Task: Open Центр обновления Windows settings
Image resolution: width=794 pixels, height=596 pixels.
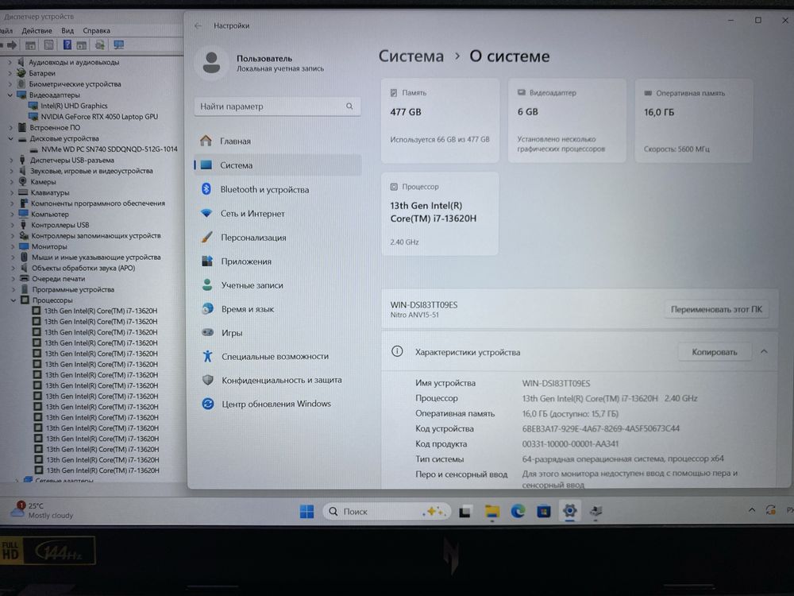Action: 277,404
